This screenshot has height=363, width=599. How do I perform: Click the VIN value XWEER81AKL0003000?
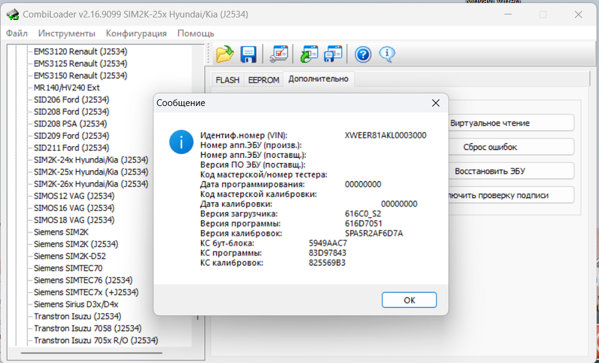click(x=386, y=135)
